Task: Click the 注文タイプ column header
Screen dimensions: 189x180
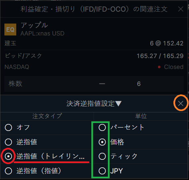Action: [47, 116]
